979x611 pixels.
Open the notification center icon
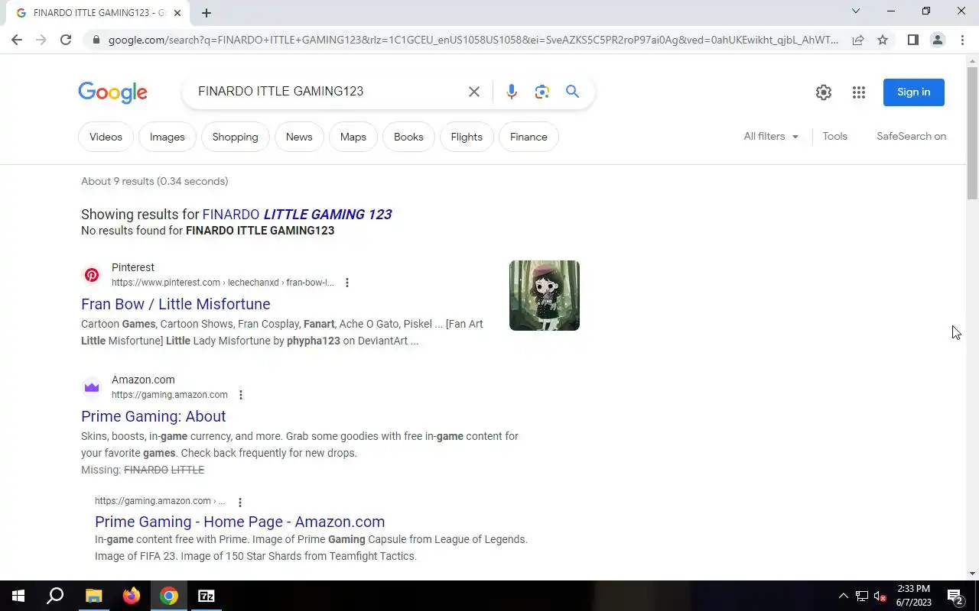click(x=955, y=596)
